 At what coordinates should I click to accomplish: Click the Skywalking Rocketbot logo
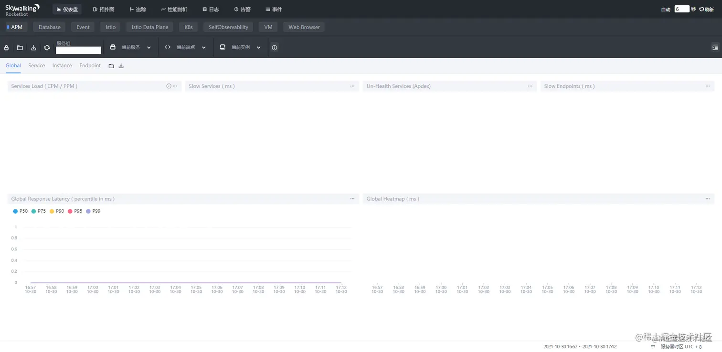[22, 10]
